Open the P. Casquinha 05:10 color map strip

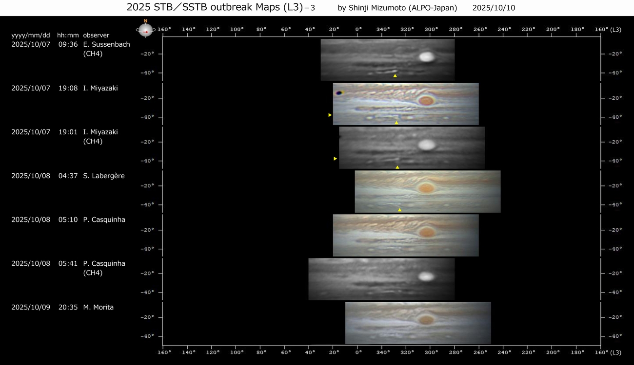(405, 236)
